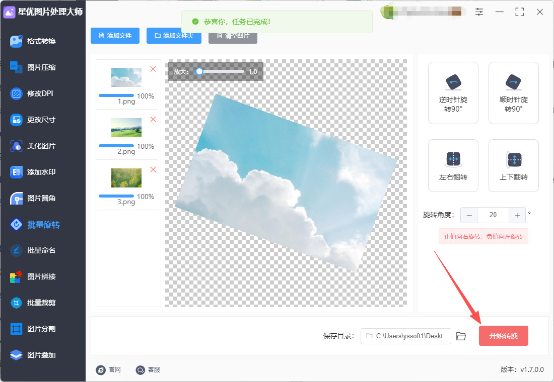Open the save directory folder icon
This screenshot has width=554, height=382.
click(x=461, y=336)
